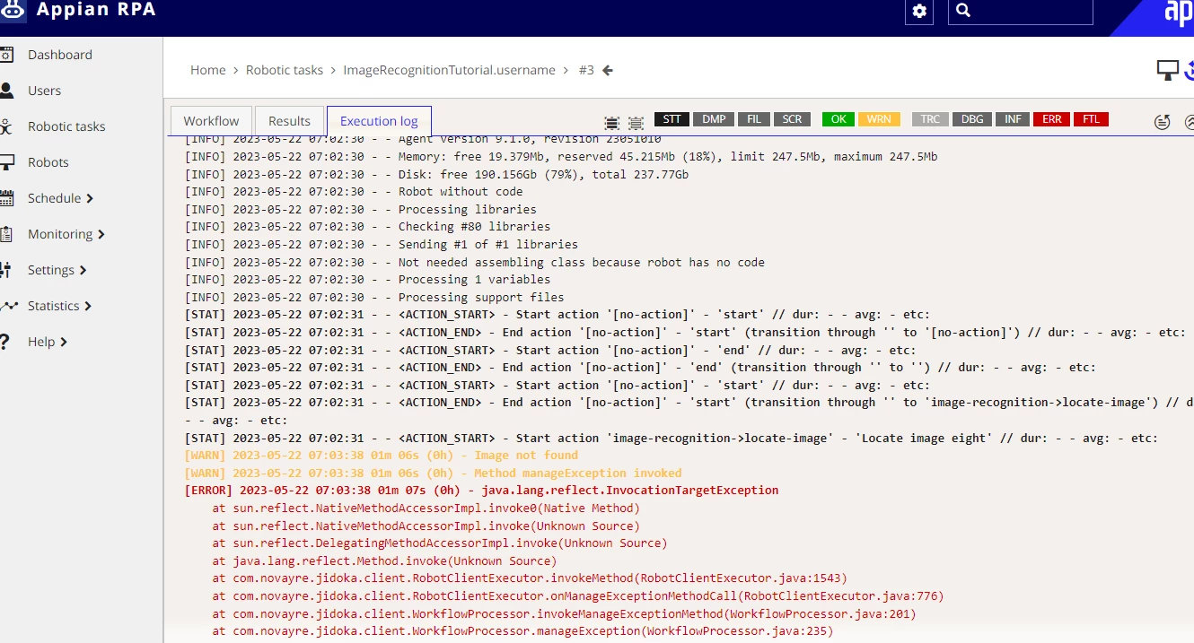
Task: Open the settings gear in the header
Action: pyautogui.click(x=919, y=12)
